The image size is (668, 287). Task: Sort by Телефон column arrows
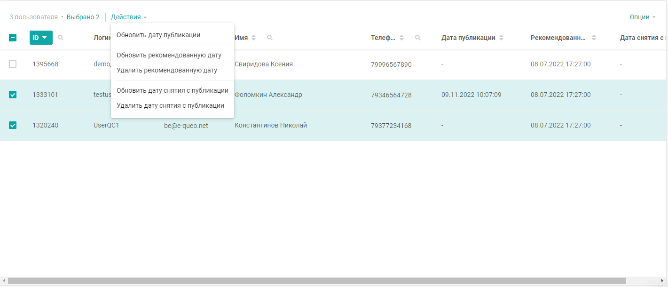401,38
